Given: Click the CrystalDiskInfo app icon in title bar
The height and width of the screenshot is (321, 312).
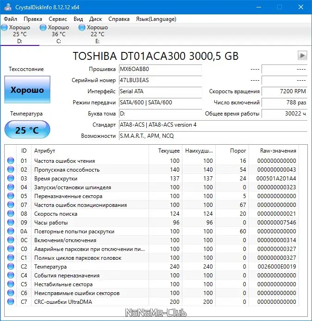Looking at the screenshot, I should coord(8,7).
